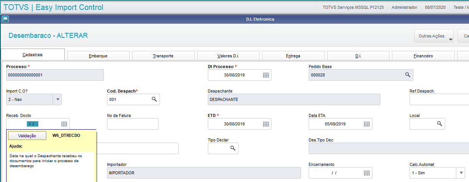Switch to the Financeiro tab
Image resolution: width=469 pixels, height=182 pixels.
(423, 56)
